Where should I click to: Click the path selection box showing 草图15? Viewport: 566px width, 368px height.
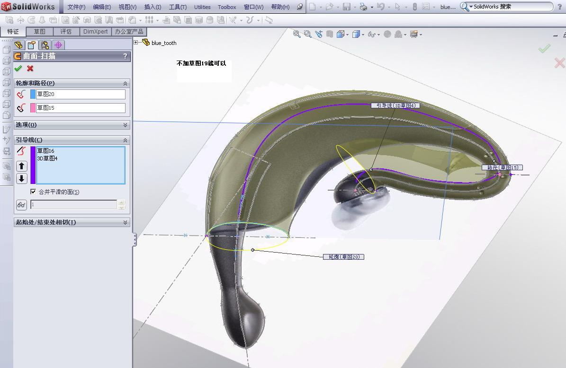(x=81, y=108)
